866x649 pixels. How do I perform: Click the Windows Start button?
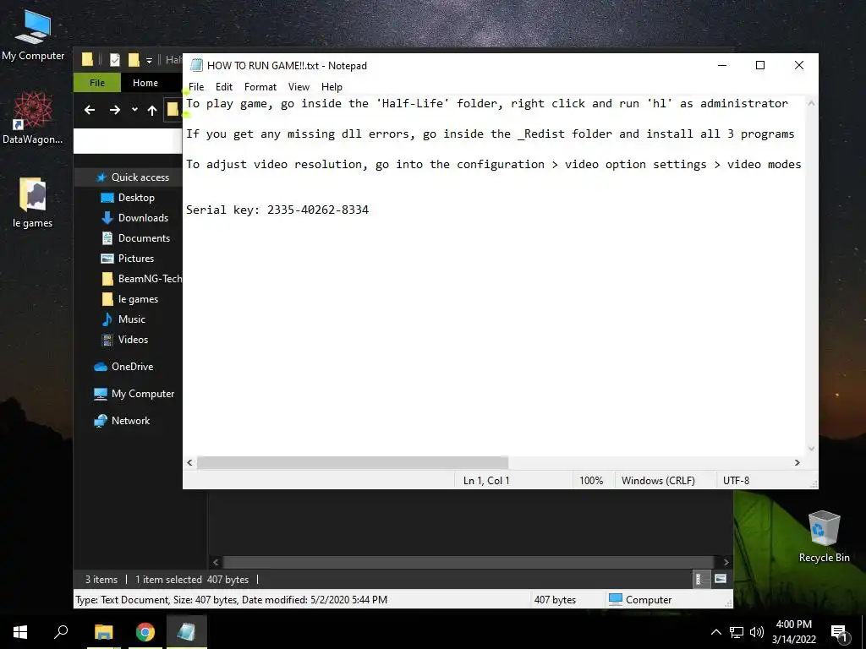pos(20,631)
